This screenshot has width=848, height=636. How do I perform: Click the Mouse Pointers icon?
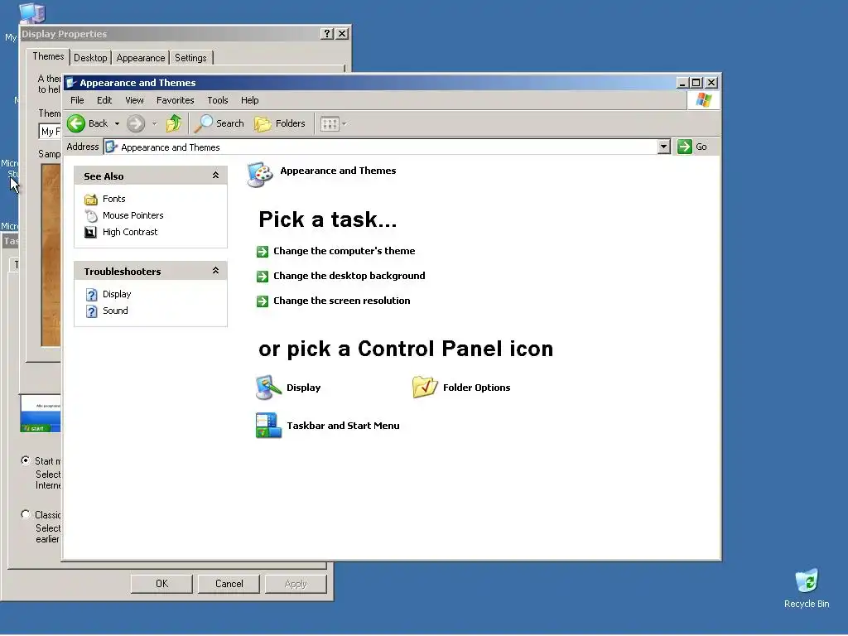[91, 216]
